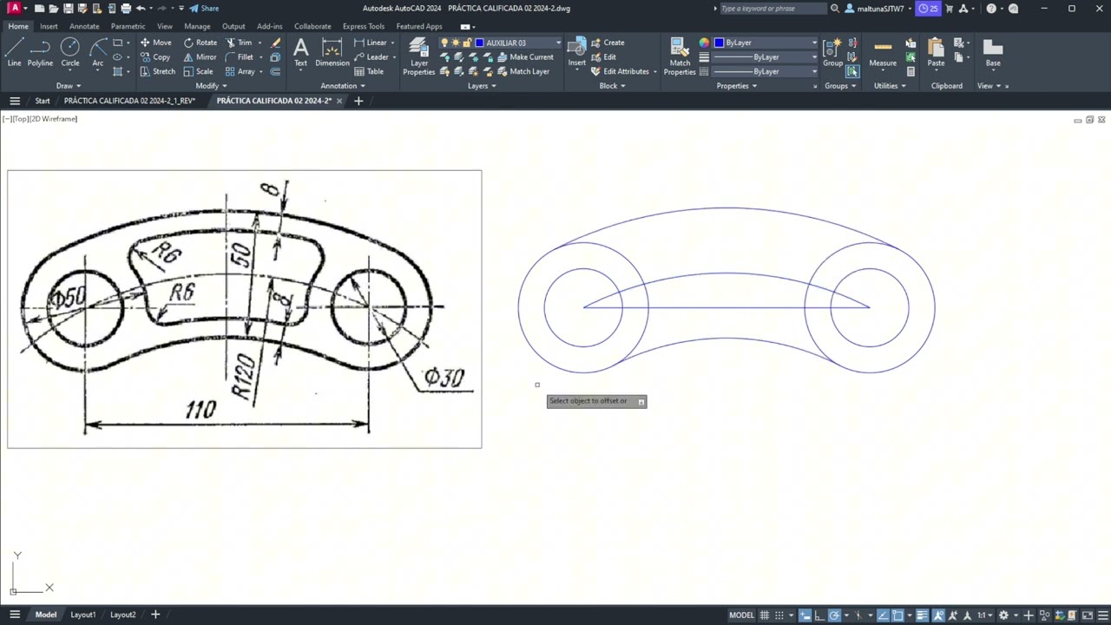Screen dimensions: 1111x625
Task: Expand the Draw panel
Action: (69, 86)
